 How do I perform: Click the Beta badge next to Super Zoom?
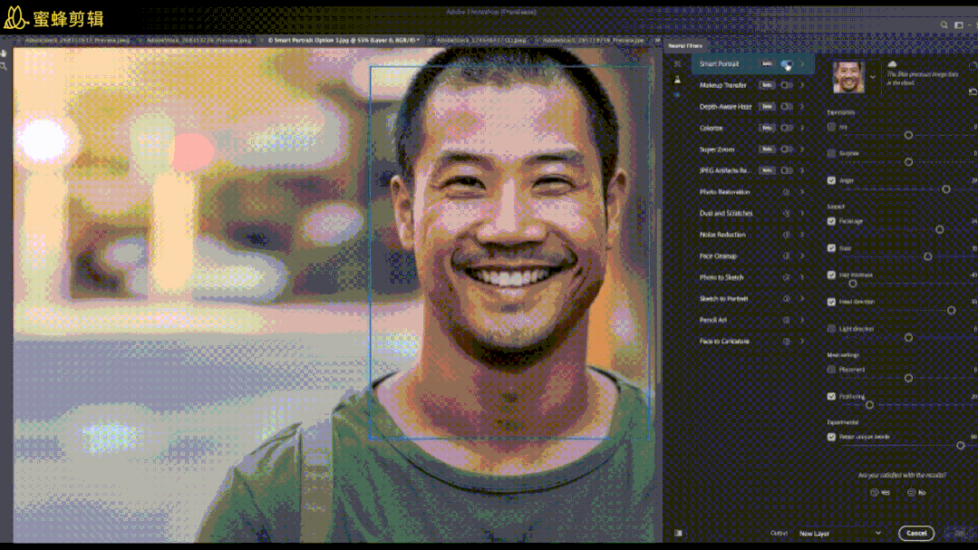click(x=767, y=149)
